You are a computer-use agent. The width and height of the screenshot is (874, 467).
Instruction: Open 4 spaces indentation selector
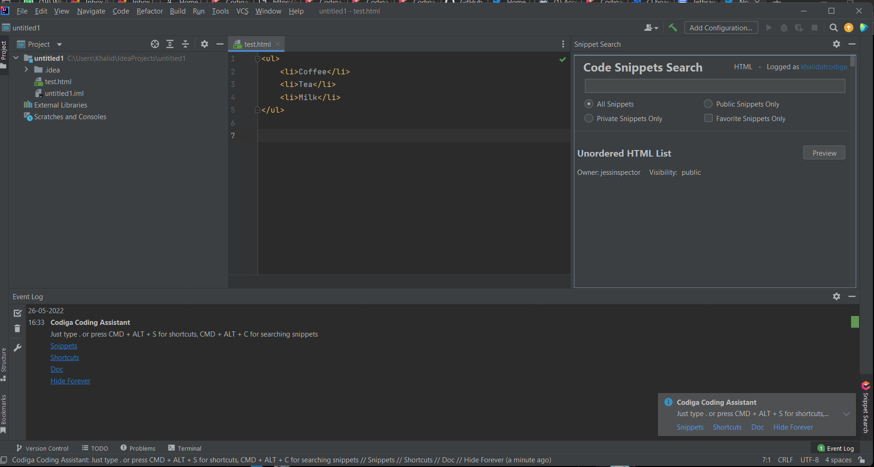click(838, 460)
